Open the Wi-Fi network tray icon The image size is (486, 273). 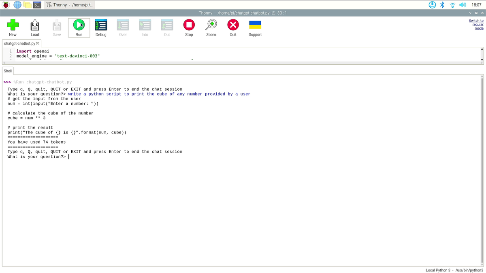(452, 5)
